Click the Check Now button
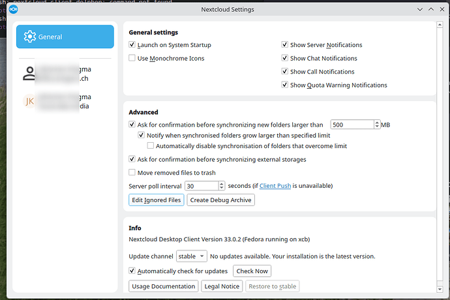Screen dimensions: 450x300 click(x=252, y=271)
